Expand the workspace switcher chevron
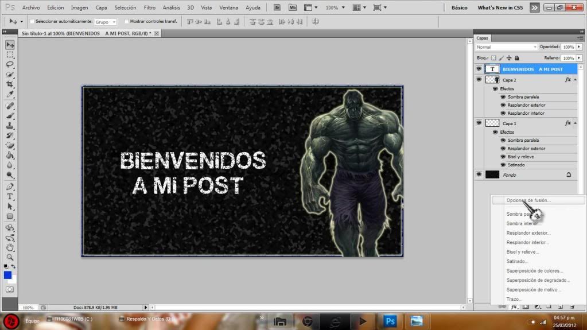Screen dimensions: 587x330 [535, 7]
